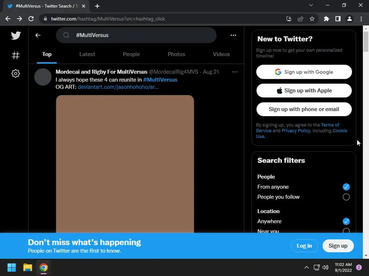Open the Chrome extensions puzzle icon
369x276 pixels.
point(326,19)
